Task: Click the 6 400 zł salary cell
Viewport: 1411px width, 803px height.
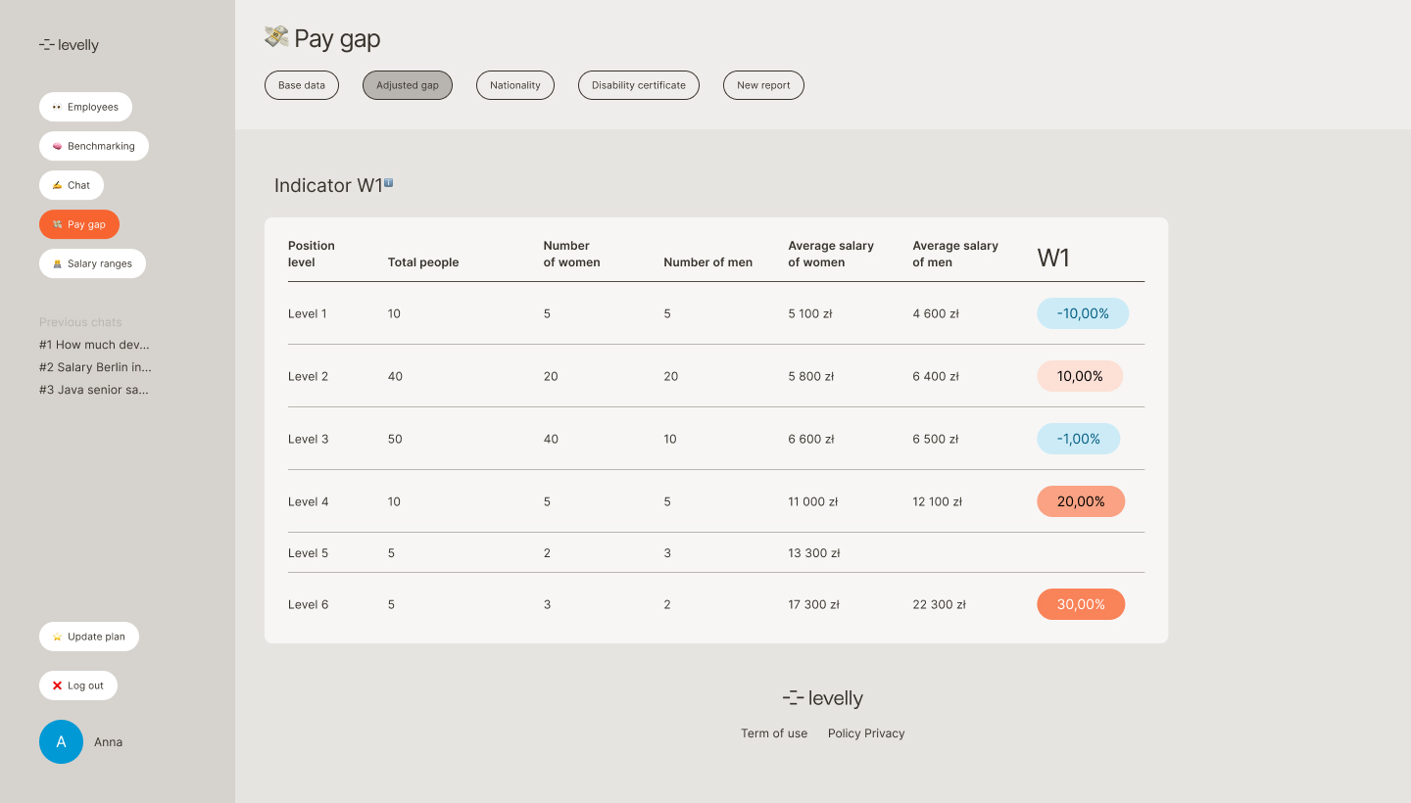Action: [x=936, y=376]
